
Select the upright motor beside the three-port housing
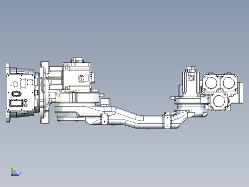[191, 82]
